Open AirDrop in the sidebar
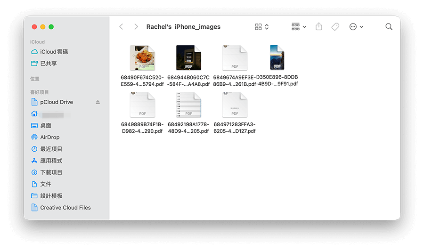The height and width of the screenshot is (251, 424). tap(49, 137)
